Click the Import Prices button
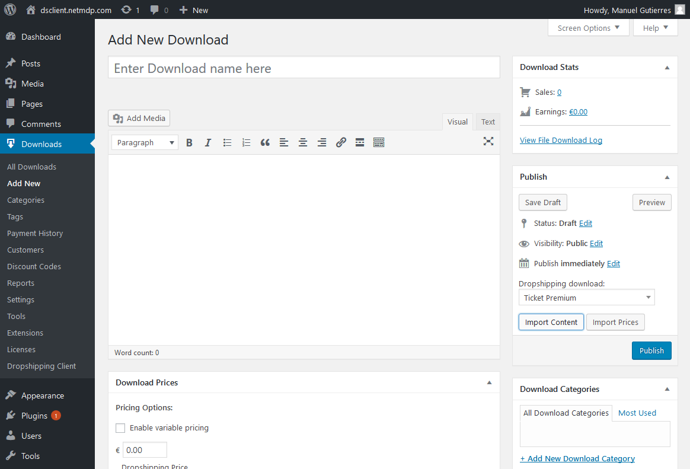The image size is (690, 469). click(615, 322)
